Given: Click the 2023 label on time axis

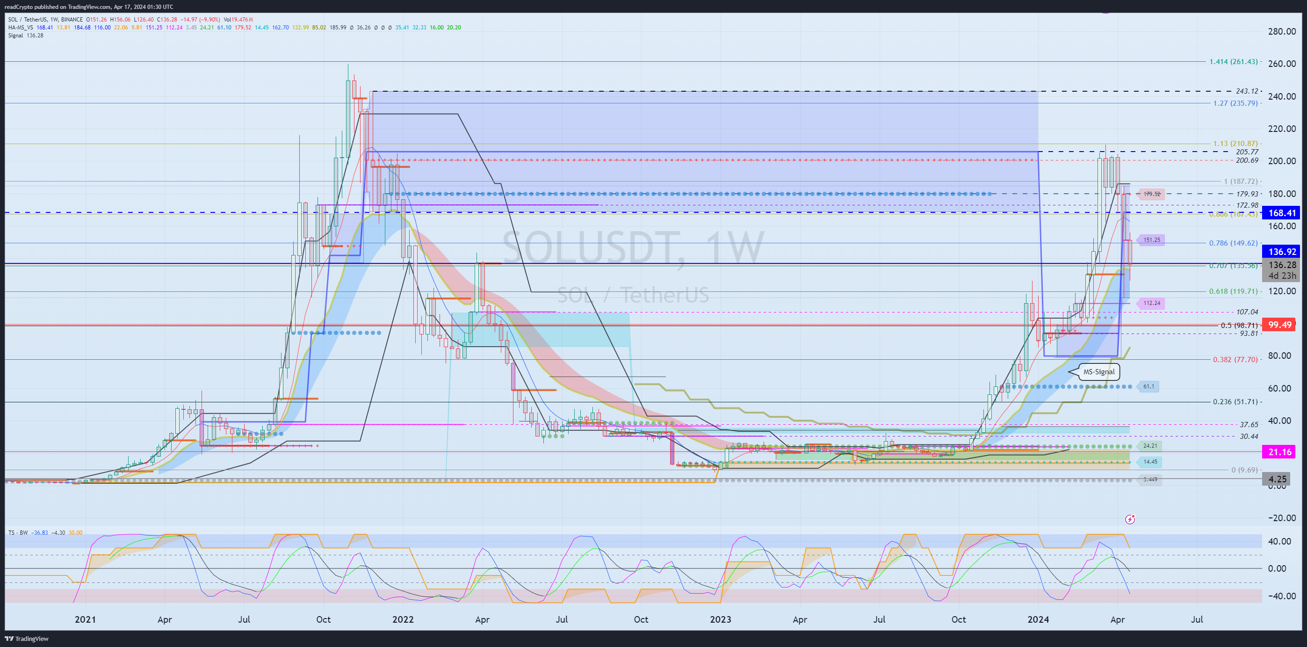Looking at the screenshot, I should [721, 619].
